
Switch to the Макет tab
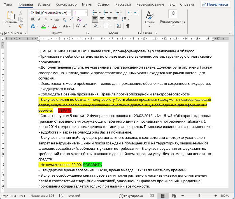87,4
